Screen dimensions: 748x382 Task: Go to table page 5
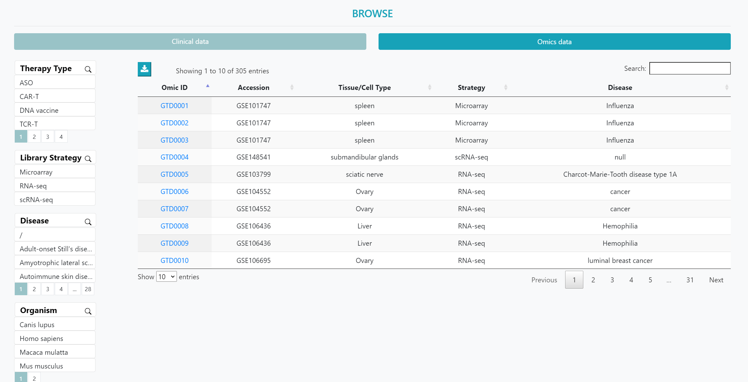click(x=650, y=280)
